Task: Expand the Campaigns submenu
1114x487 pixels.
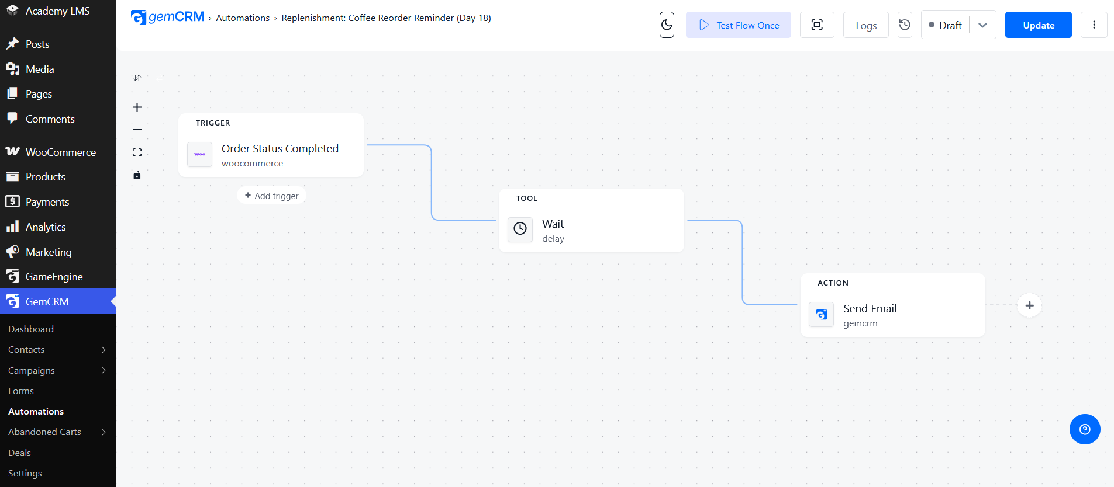Action: (x=104, y=370)
